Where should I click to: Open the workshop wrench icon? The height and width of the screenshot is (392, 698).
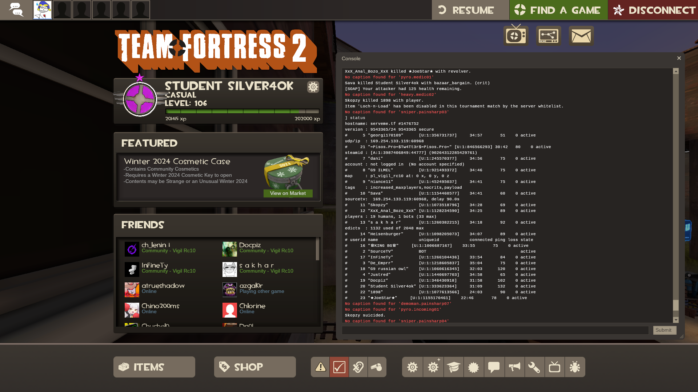(534, 367)
